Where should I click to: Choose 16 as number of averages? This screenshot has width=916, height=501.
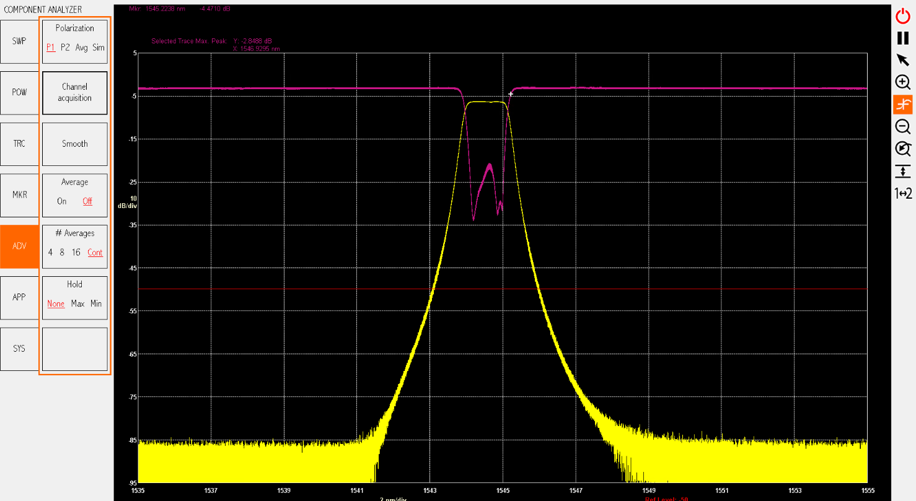[76, 253]
